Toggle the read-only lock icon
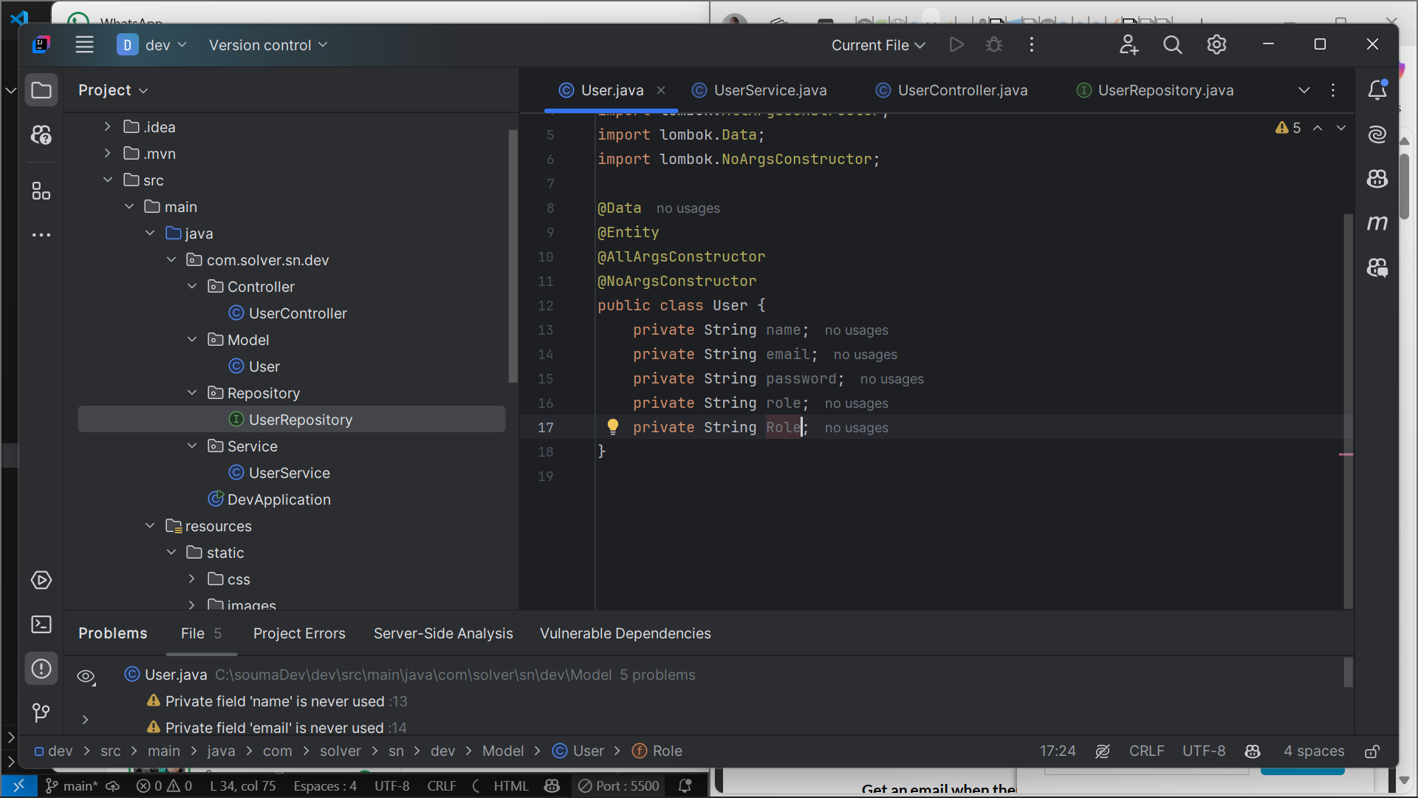This screenshot has height=798, width=1418. tap(1372, 751)
